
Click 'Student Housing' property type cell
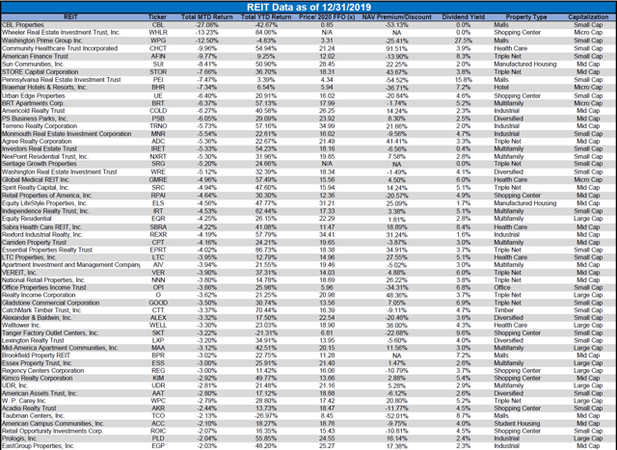point(517,424)
